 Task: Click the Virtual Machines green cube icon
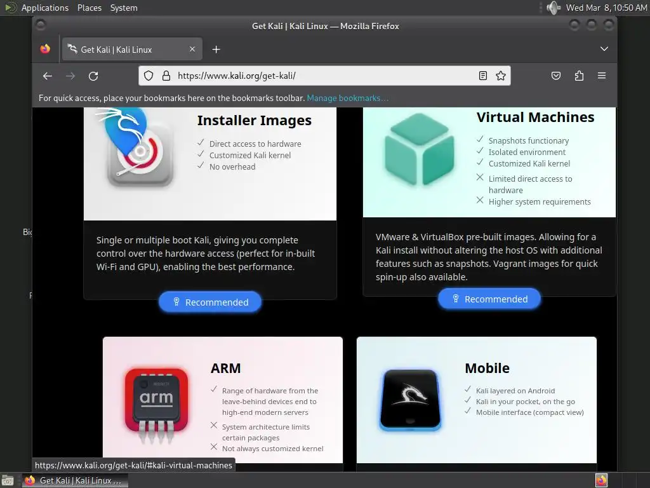tap(419, 149)
